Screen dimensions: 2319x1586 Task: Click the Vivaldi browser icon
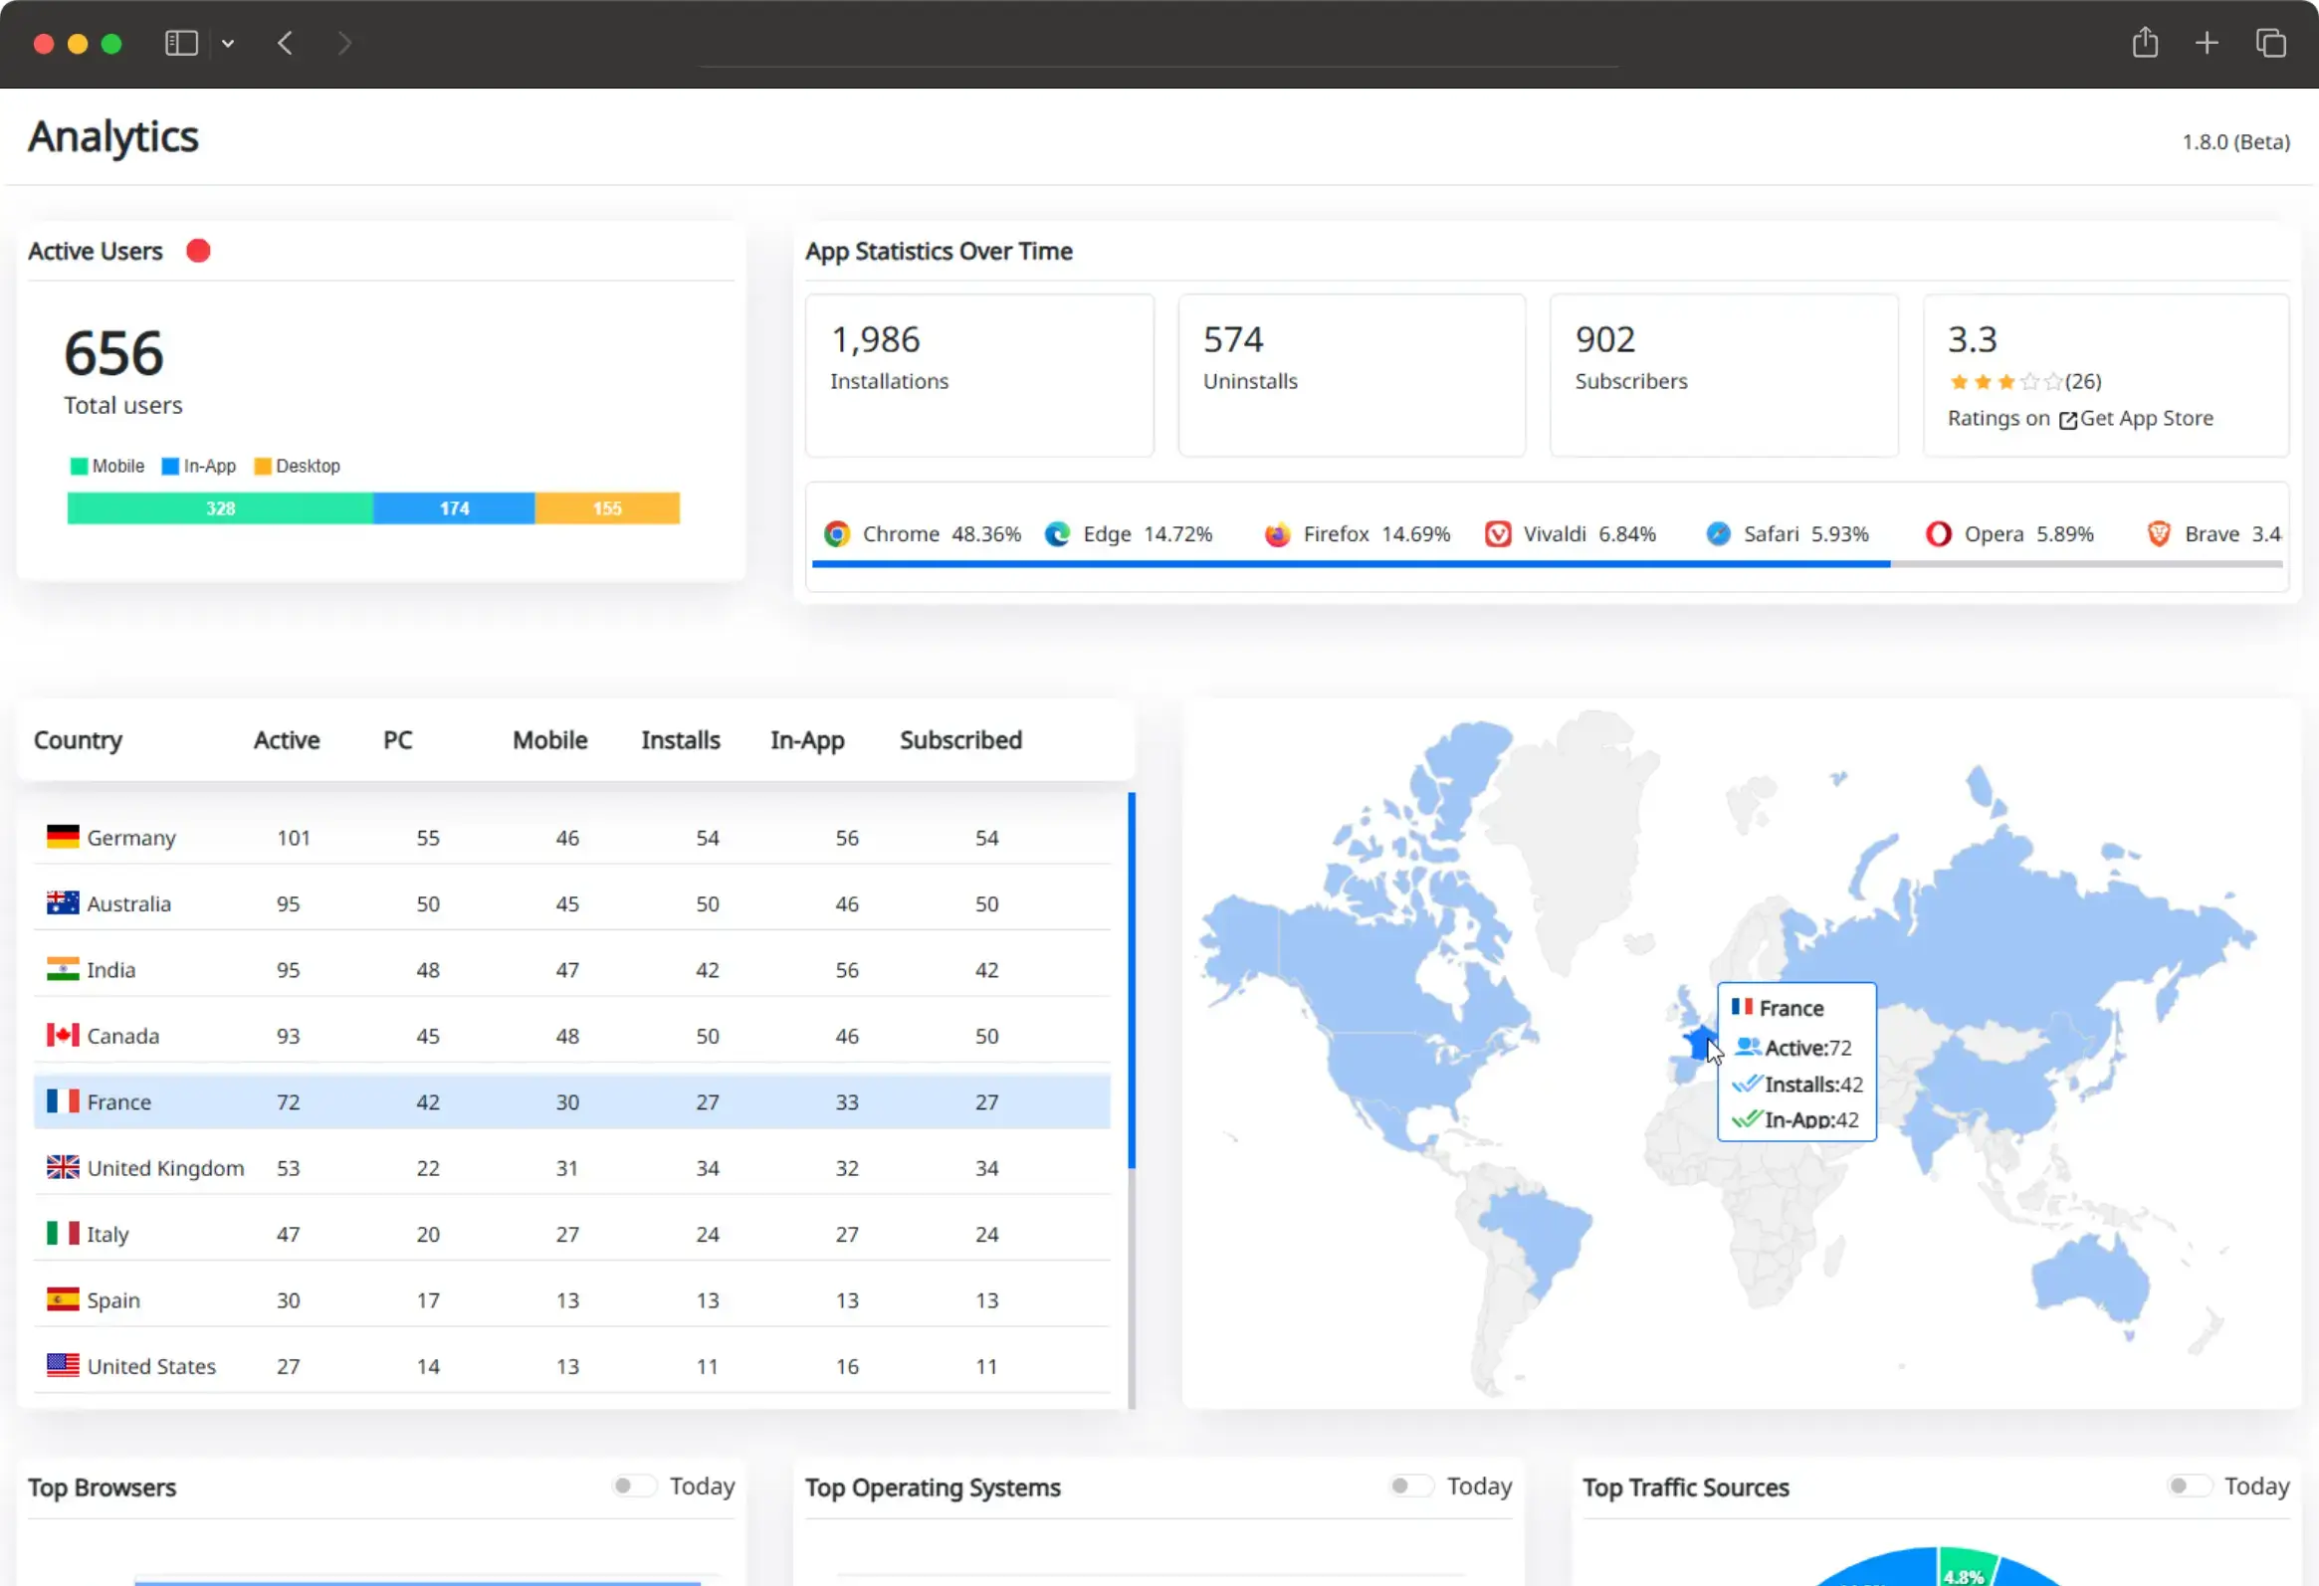(x=1498, y=533)
